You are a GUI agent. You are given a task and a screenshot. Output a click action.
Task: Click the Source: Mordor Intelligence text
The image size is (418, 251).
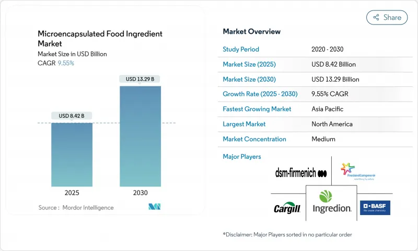[x=76, y=208]
